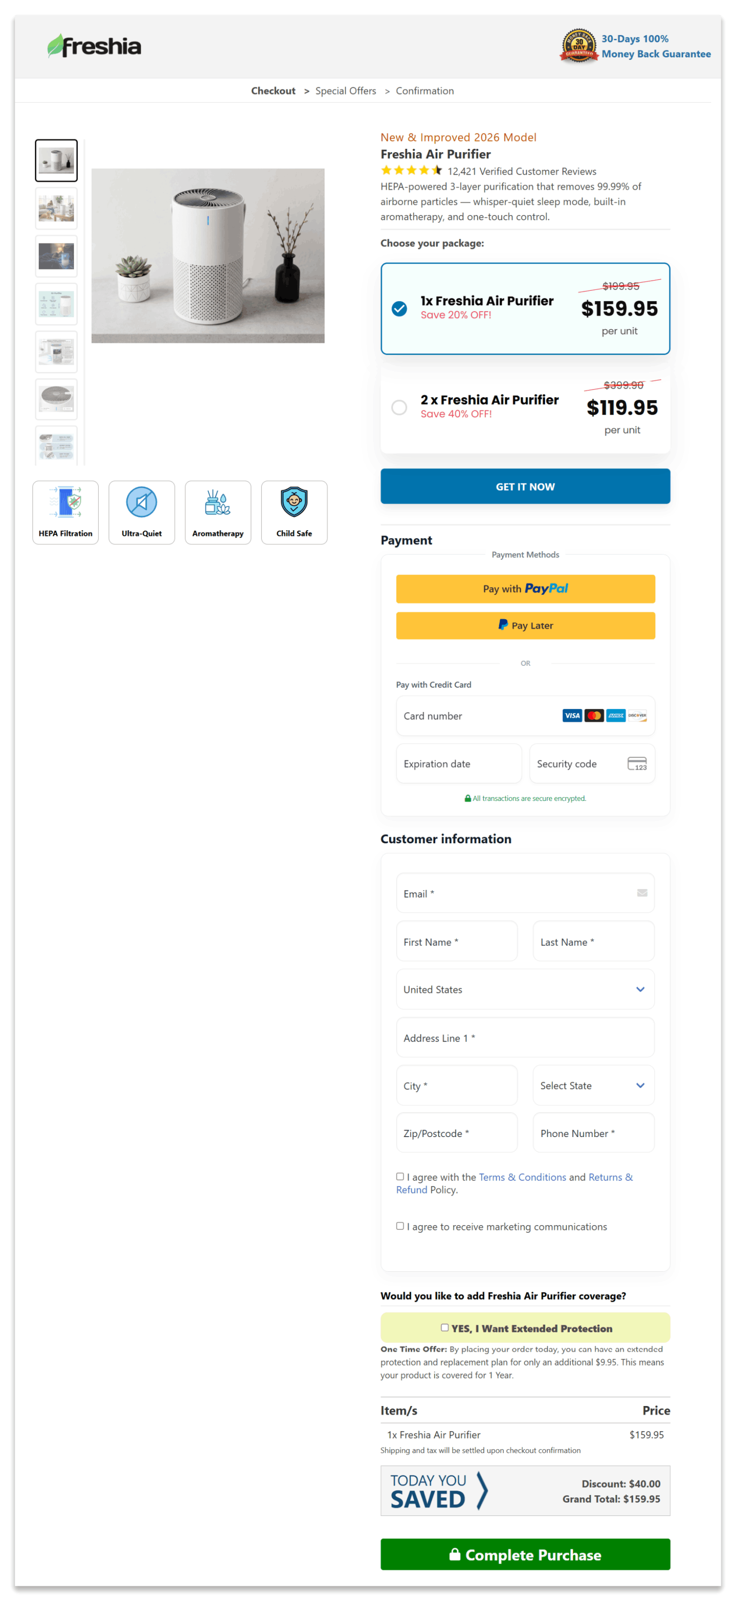Viewport: 736px width, 1601px height.
Task: Click the HEPA Filtration feature icon
Action: (x=66, y=502)
